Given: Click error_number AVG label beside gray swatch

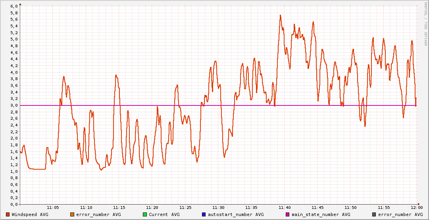Looking at the screenshot, I should [x=400, y=214].
